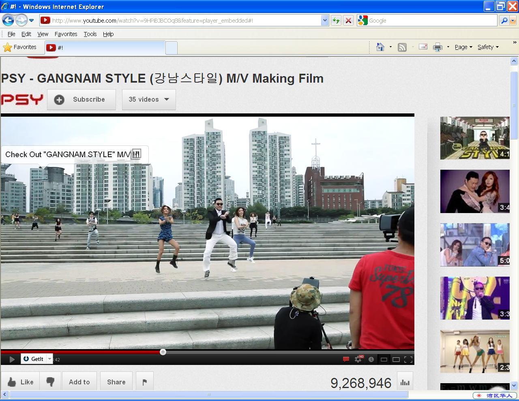Viewport: 519px width, 401px height.
Task: Click the Print icon
Action: (x=438, y=47)
